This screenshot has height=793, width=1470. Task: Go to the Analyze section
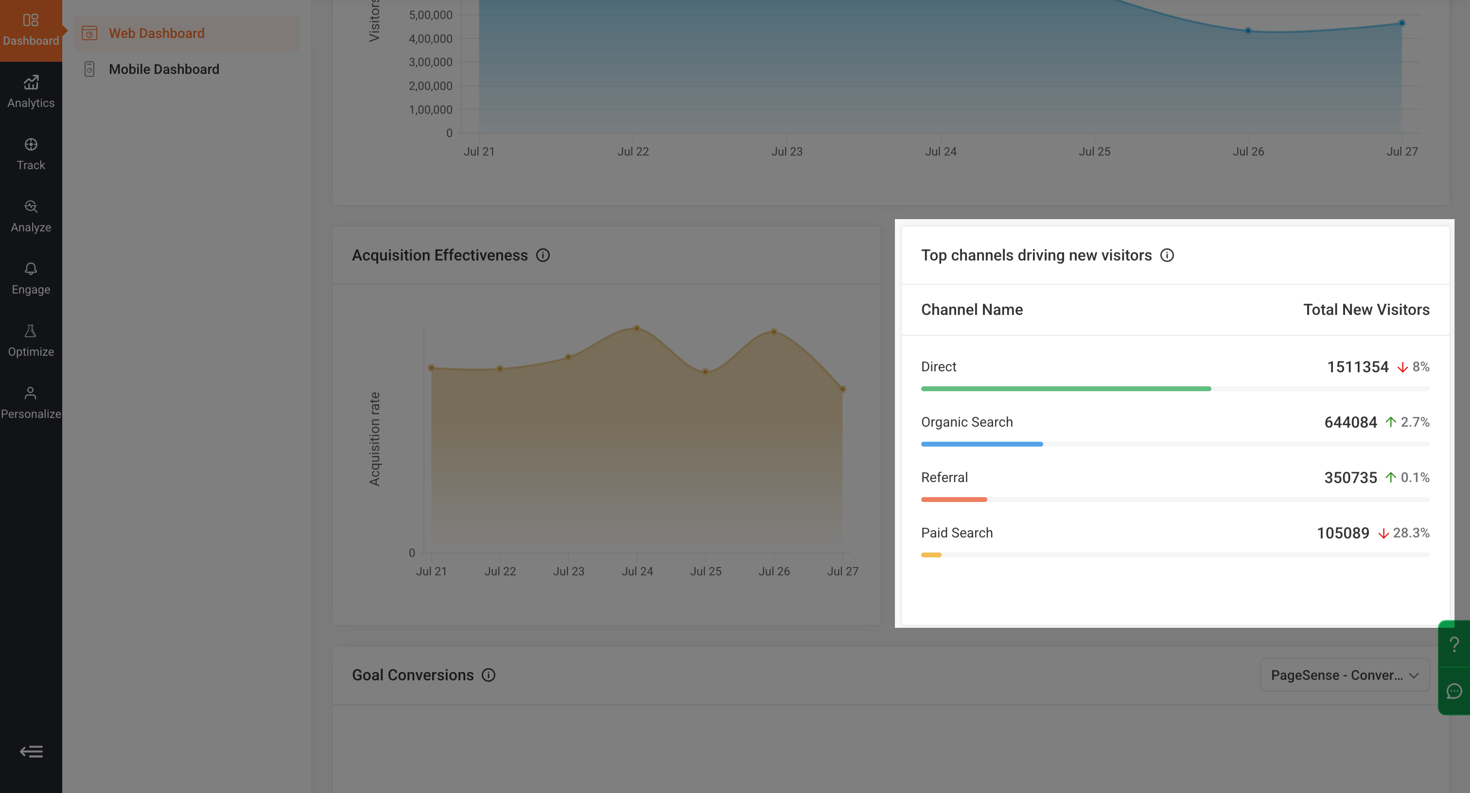tap(31, 217)
